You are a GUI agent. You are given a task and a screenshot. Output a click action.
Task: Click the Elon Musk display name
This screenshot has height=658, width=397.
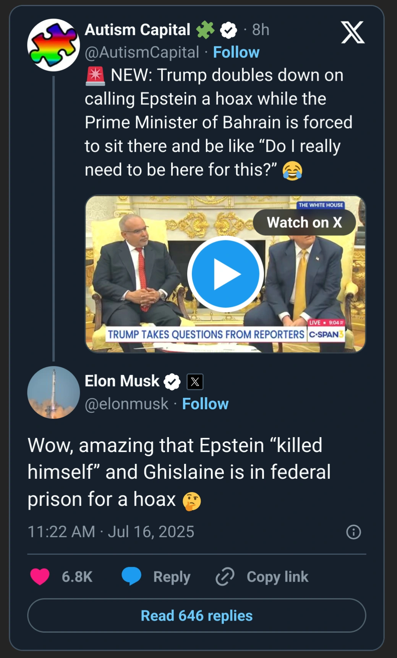[122, 381]
